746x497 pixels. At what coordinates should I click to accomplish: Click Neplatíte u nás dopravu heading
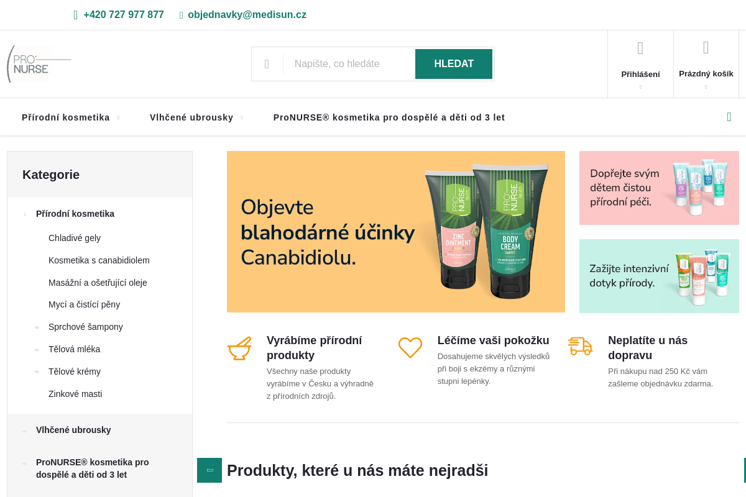pyautogui.click(x=648, y=348)
